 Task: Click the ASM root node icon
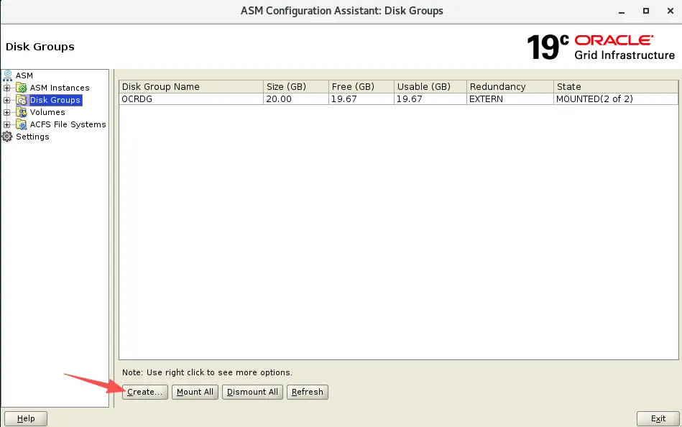click(x=7, y=75)
